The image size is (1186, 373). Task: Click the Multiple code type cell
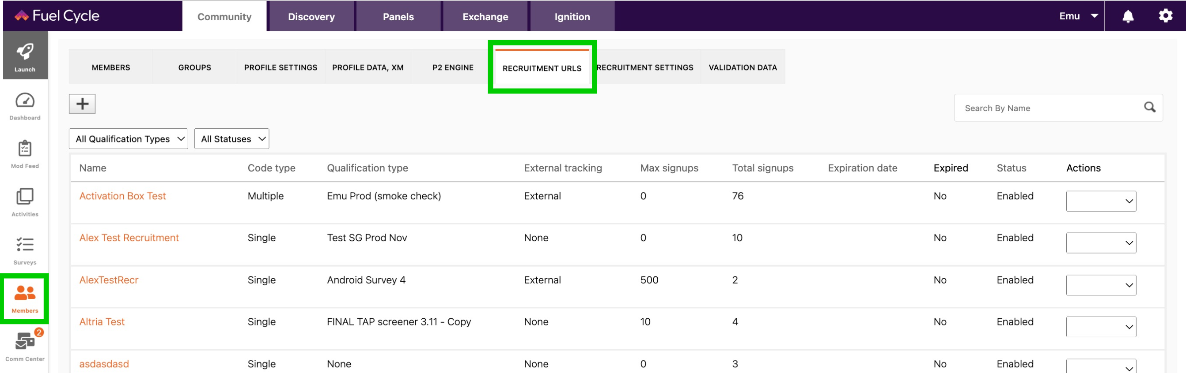265,196
